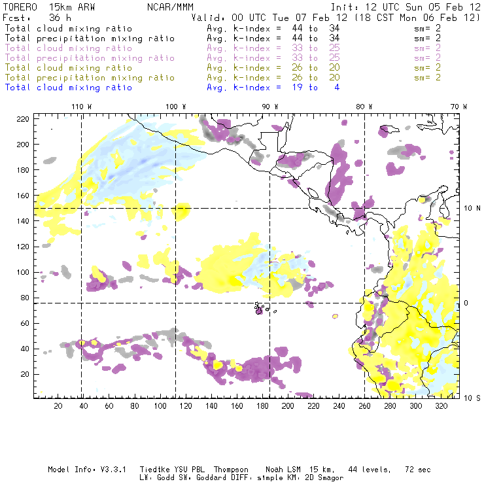The height and width of the screenshot is (484, 484).
Task: Click the 'TORERO' title text
Action: click(20, 7)
